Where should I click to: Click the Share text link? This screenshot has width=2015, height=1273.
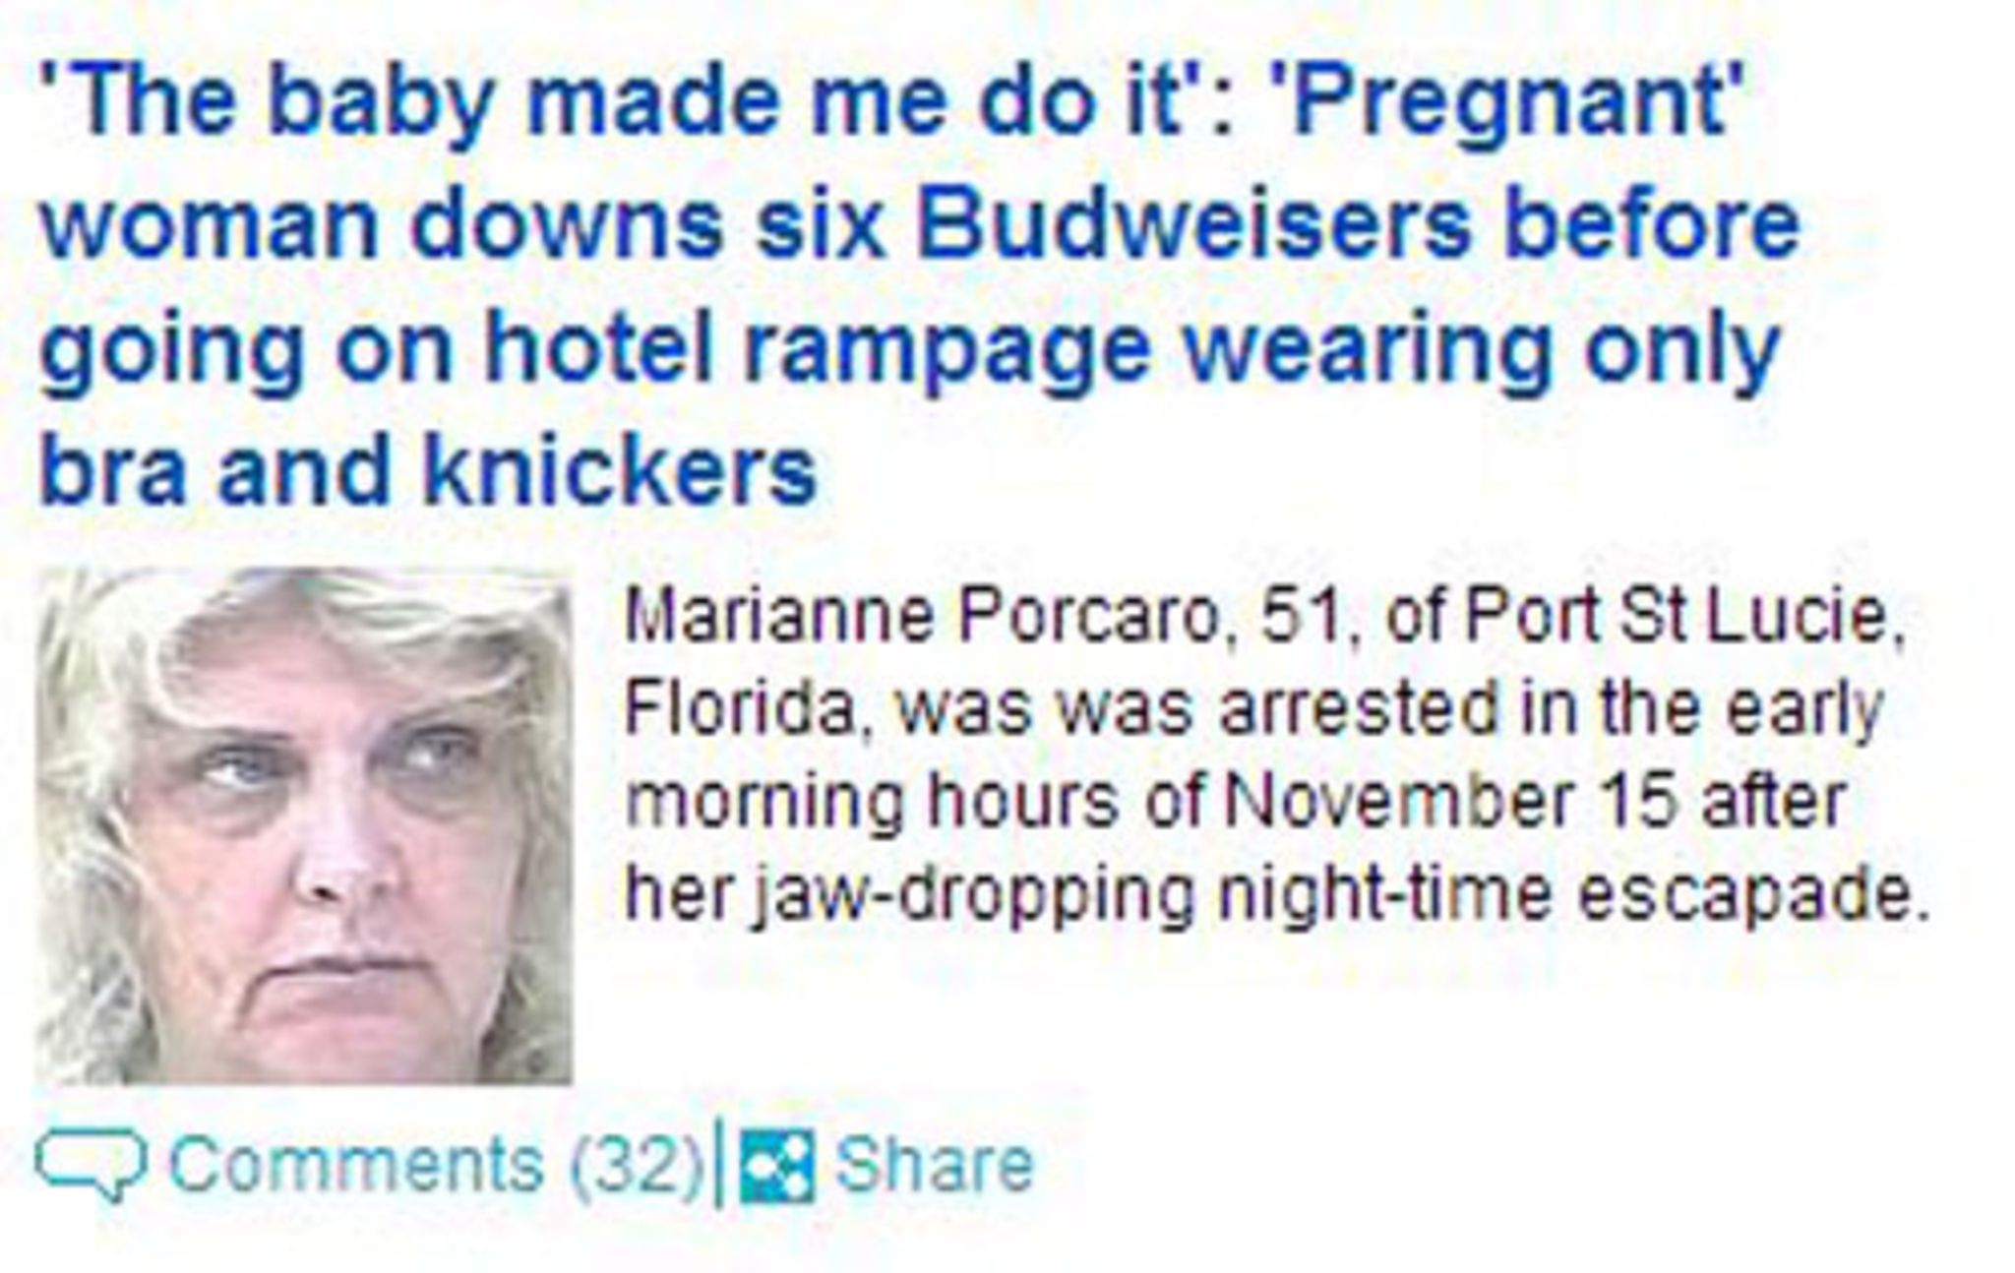(936, 1166)
